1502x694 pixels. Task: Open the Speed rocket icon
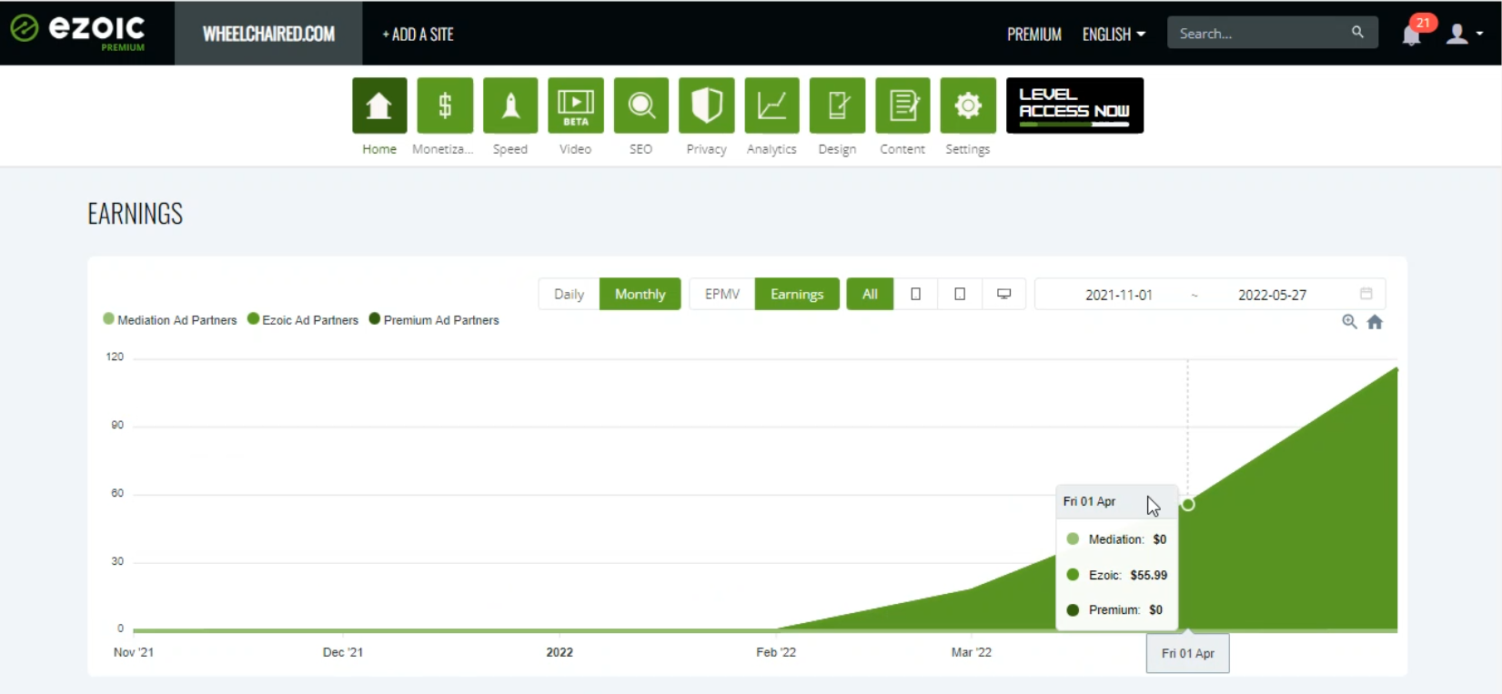click(x=510, y=106)
